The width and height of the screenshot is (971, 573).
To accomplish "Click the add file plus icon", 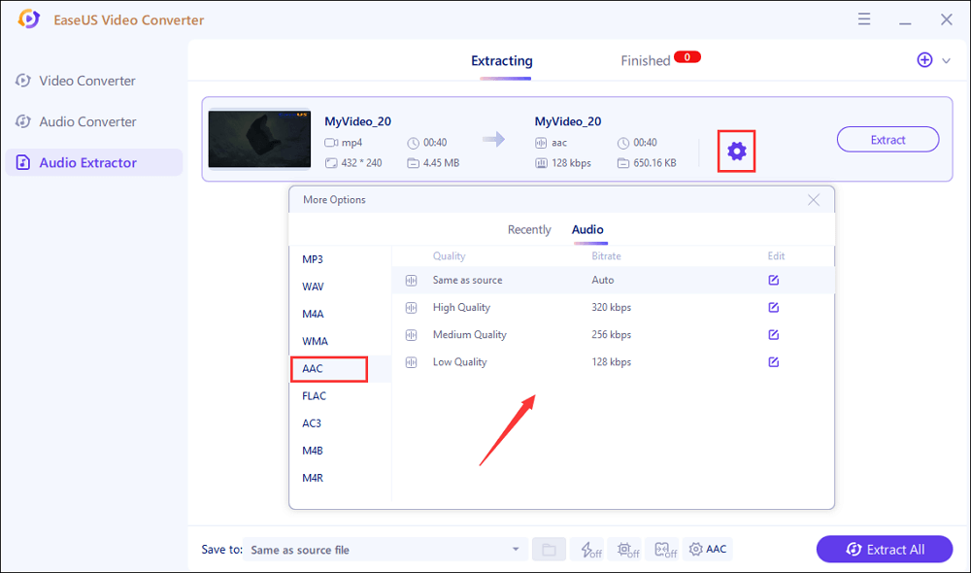I will click(924, 60).
